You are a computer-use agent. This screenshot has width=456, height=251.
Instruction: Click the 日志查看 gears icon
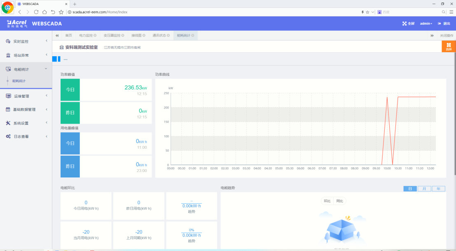[8, 136]
